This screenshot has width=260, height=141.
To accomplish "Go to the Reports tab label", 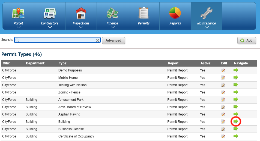I will (175, 23).
